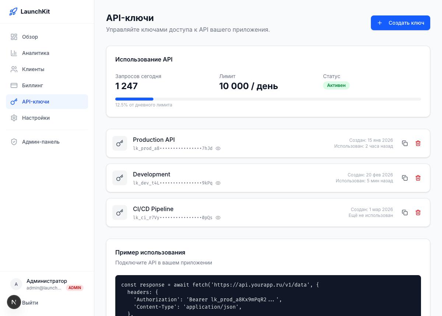This screenshot has width=442, height=316.
Task: Open Клиенты using the people icon
Action: pyautogui.click(x=14, y=69)
